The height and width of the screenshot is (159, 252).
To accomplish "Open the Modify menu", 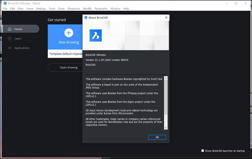I will coord(87,8).
